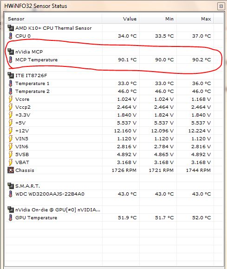Close the HWiNFO32 Sensor Status window
Screen dimensions: 227x269
pos(221,7)
